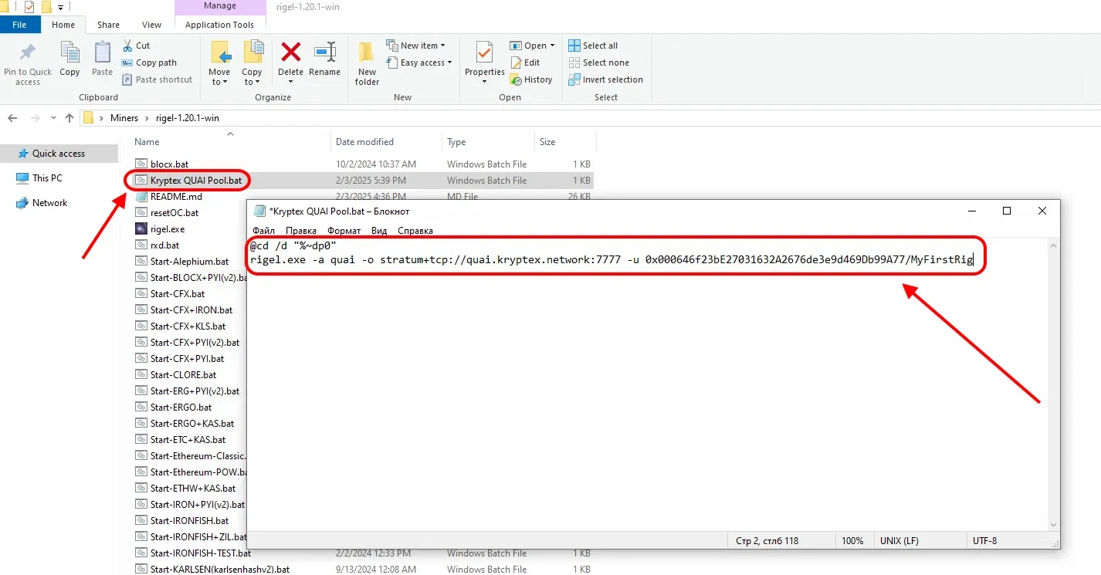This screenshot has width=1101, height=575.
Task: Navigate up using the up arrow
Action: coord(69,118)
